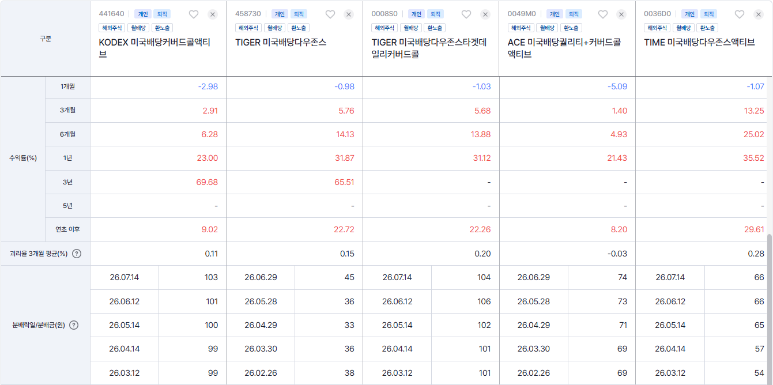Click dividend amount 45
This screenshot has width=773, height=385.
[349, 277]
